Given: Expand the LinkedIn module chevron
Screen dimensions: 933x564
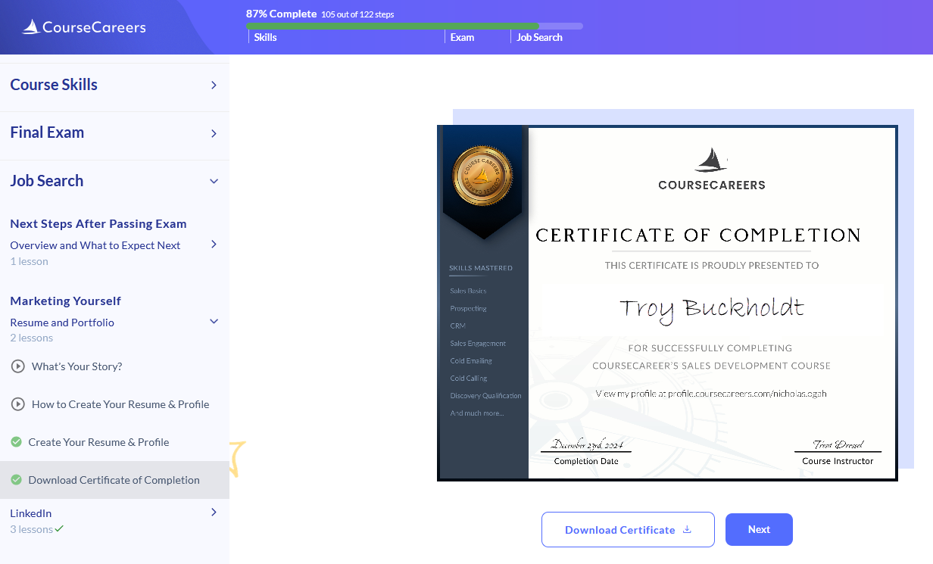Looking at the screenshot, I should pos(214,513).
